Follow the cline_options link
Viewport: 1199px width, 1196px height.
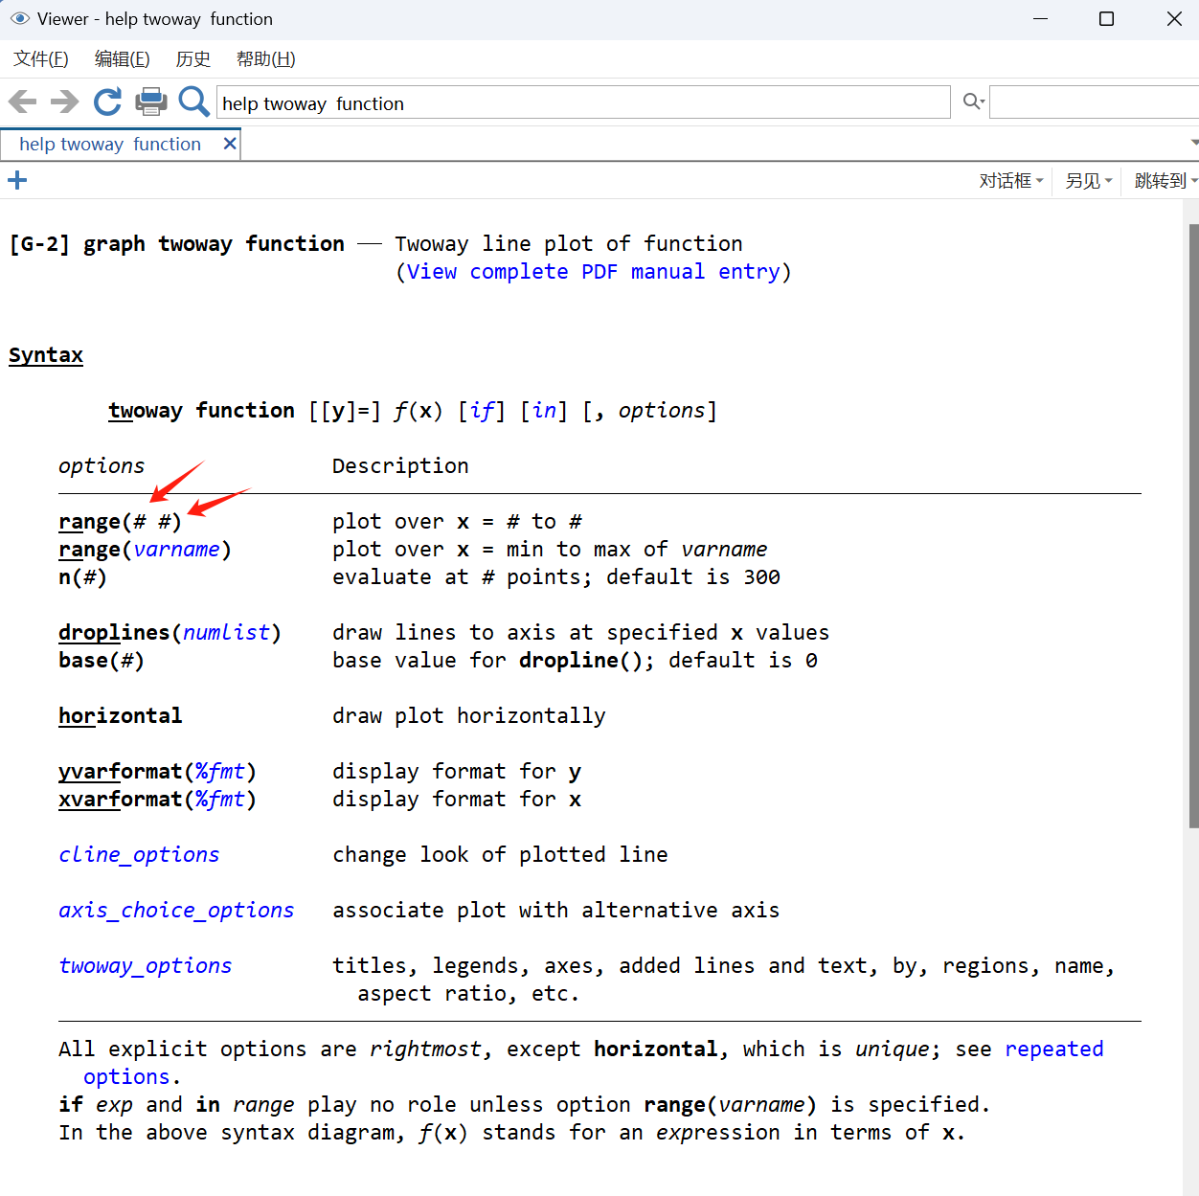point(139,854)
